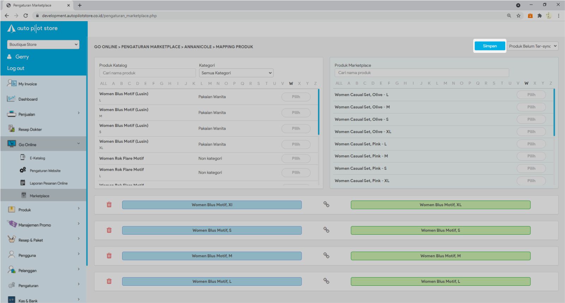
Task: Click the E-Katalog submenu icon
Action: [23, 157]
